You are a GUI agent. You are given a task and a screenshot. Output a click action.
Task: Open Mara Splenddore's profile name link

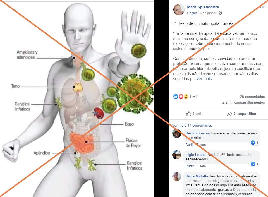point(203,7)
